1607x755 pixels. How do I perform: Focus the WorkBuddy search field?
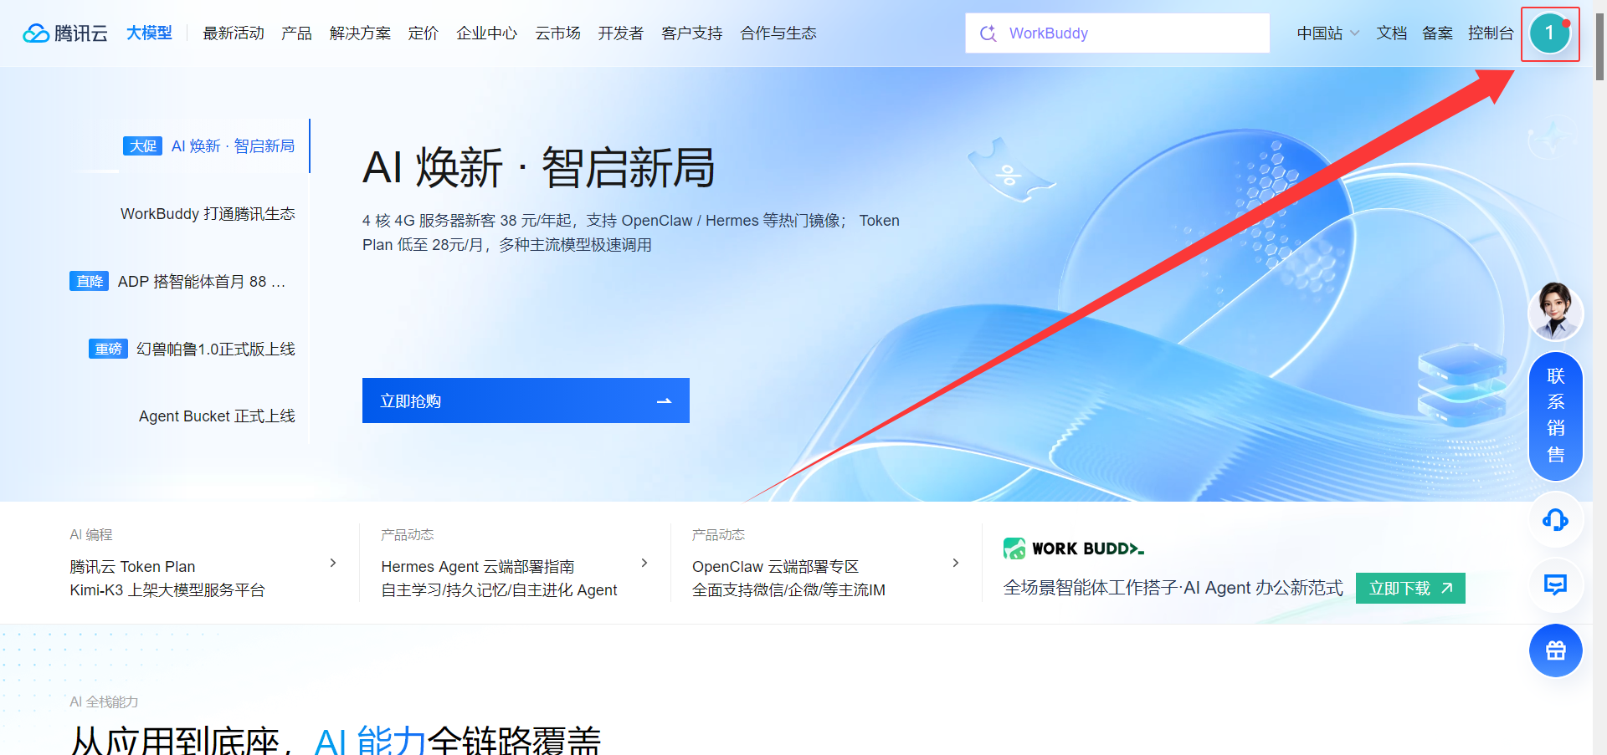1117,33
